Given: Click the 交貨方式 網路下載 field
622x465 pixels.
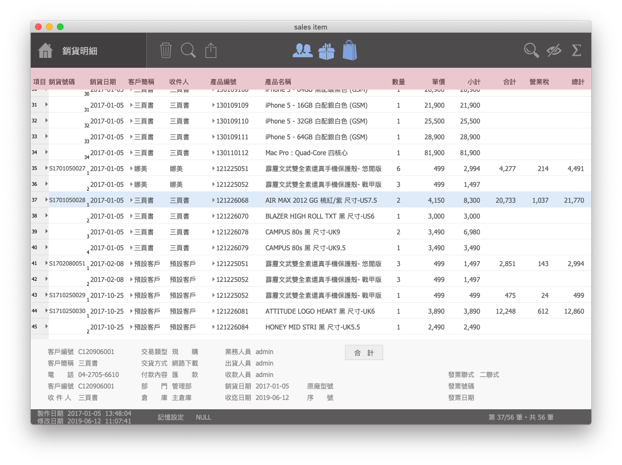Looking at the screenshot, I should pos(185,363).
